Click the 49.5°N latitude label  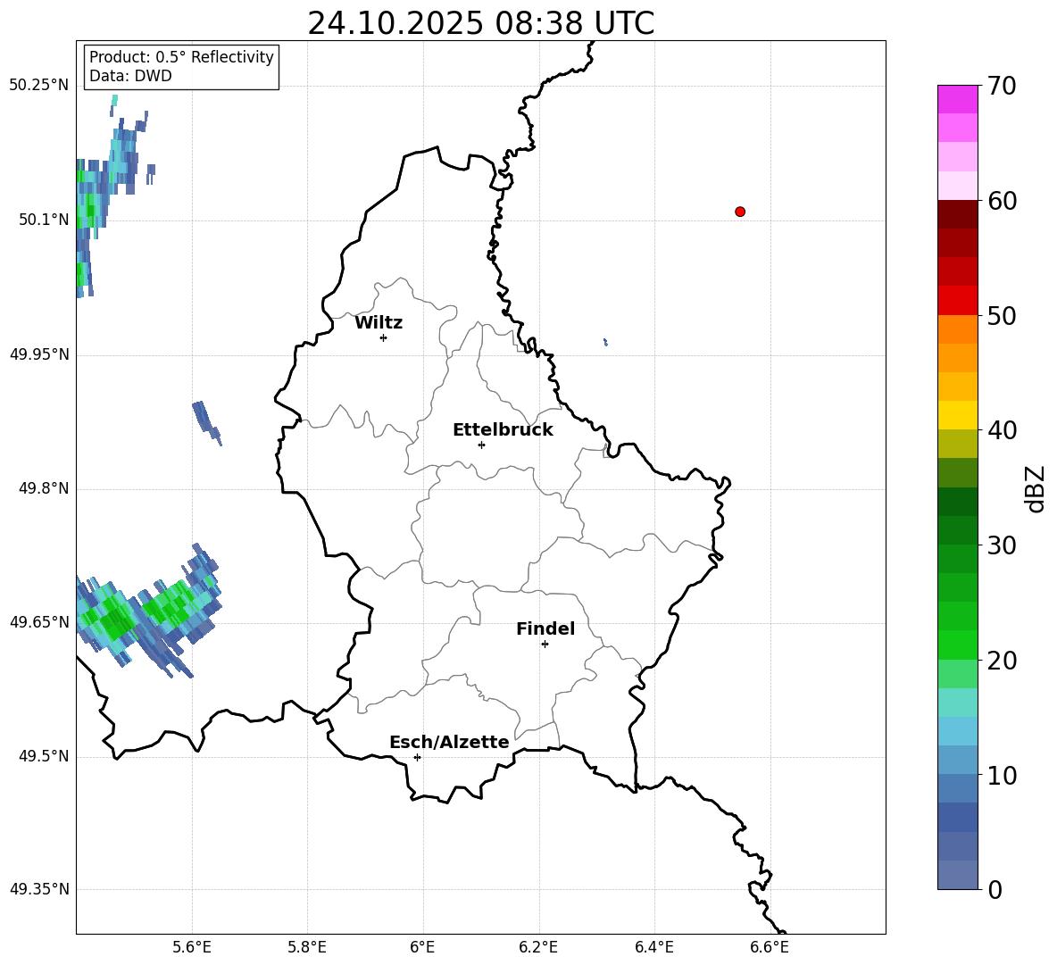coord(44,757)
